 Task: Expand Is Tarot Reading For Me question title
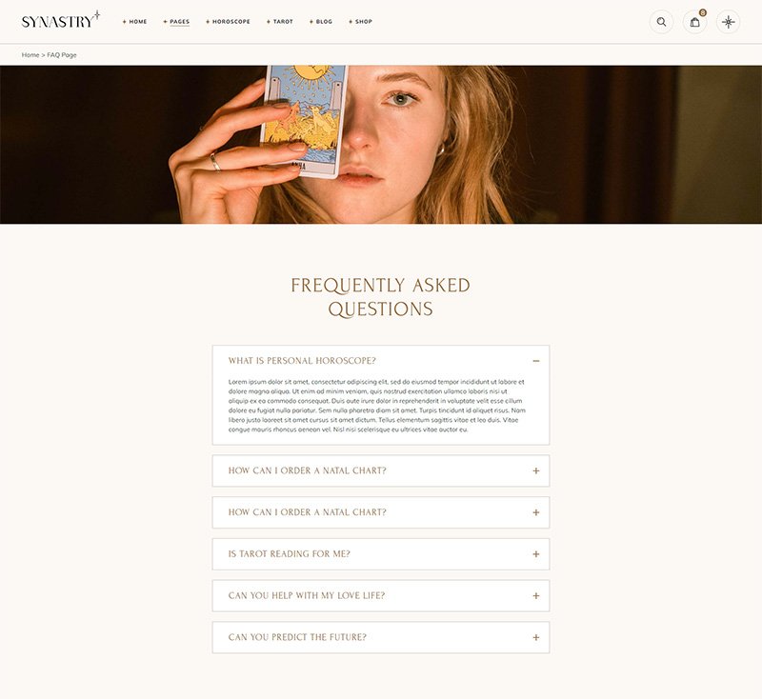(x=290, y=553)
